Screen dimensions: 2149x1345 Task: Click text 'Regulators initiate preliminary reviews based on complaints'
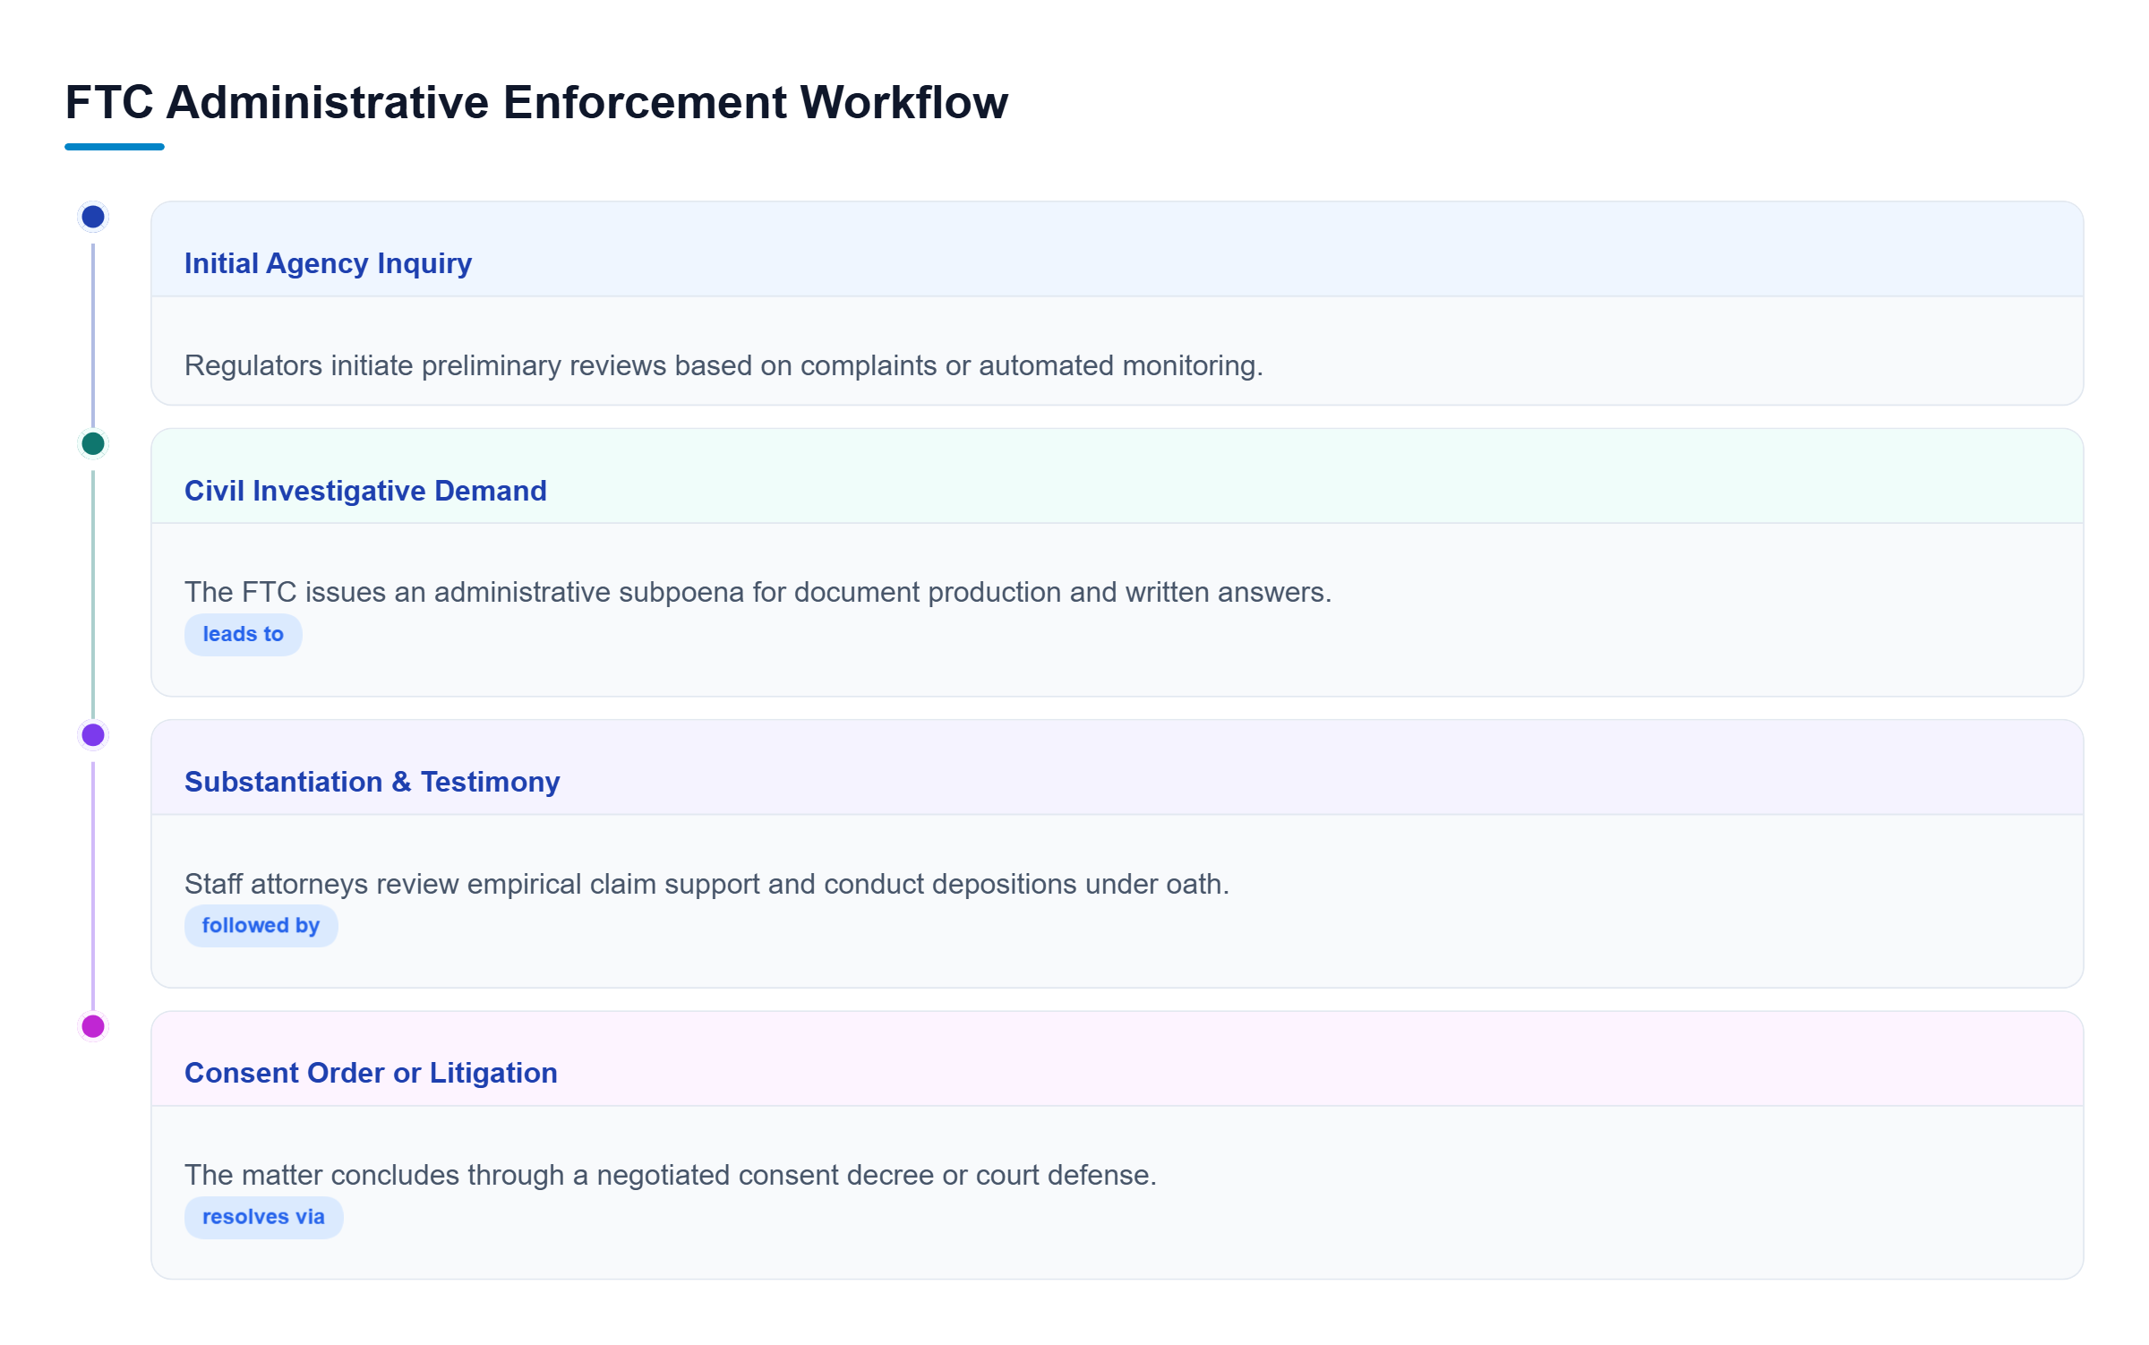point(561,365)
